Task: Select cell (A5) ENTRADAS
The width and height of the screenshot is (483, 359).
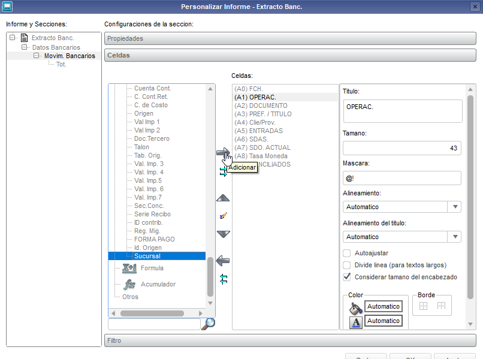Action: point(285,131)
